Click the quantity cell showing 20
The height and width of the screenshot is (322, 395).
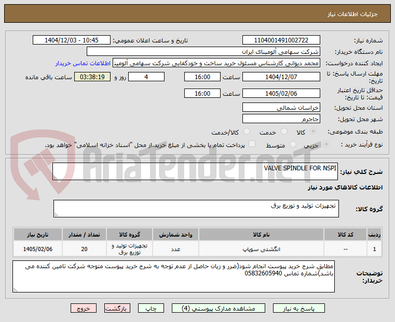click(x=85, y=249)
